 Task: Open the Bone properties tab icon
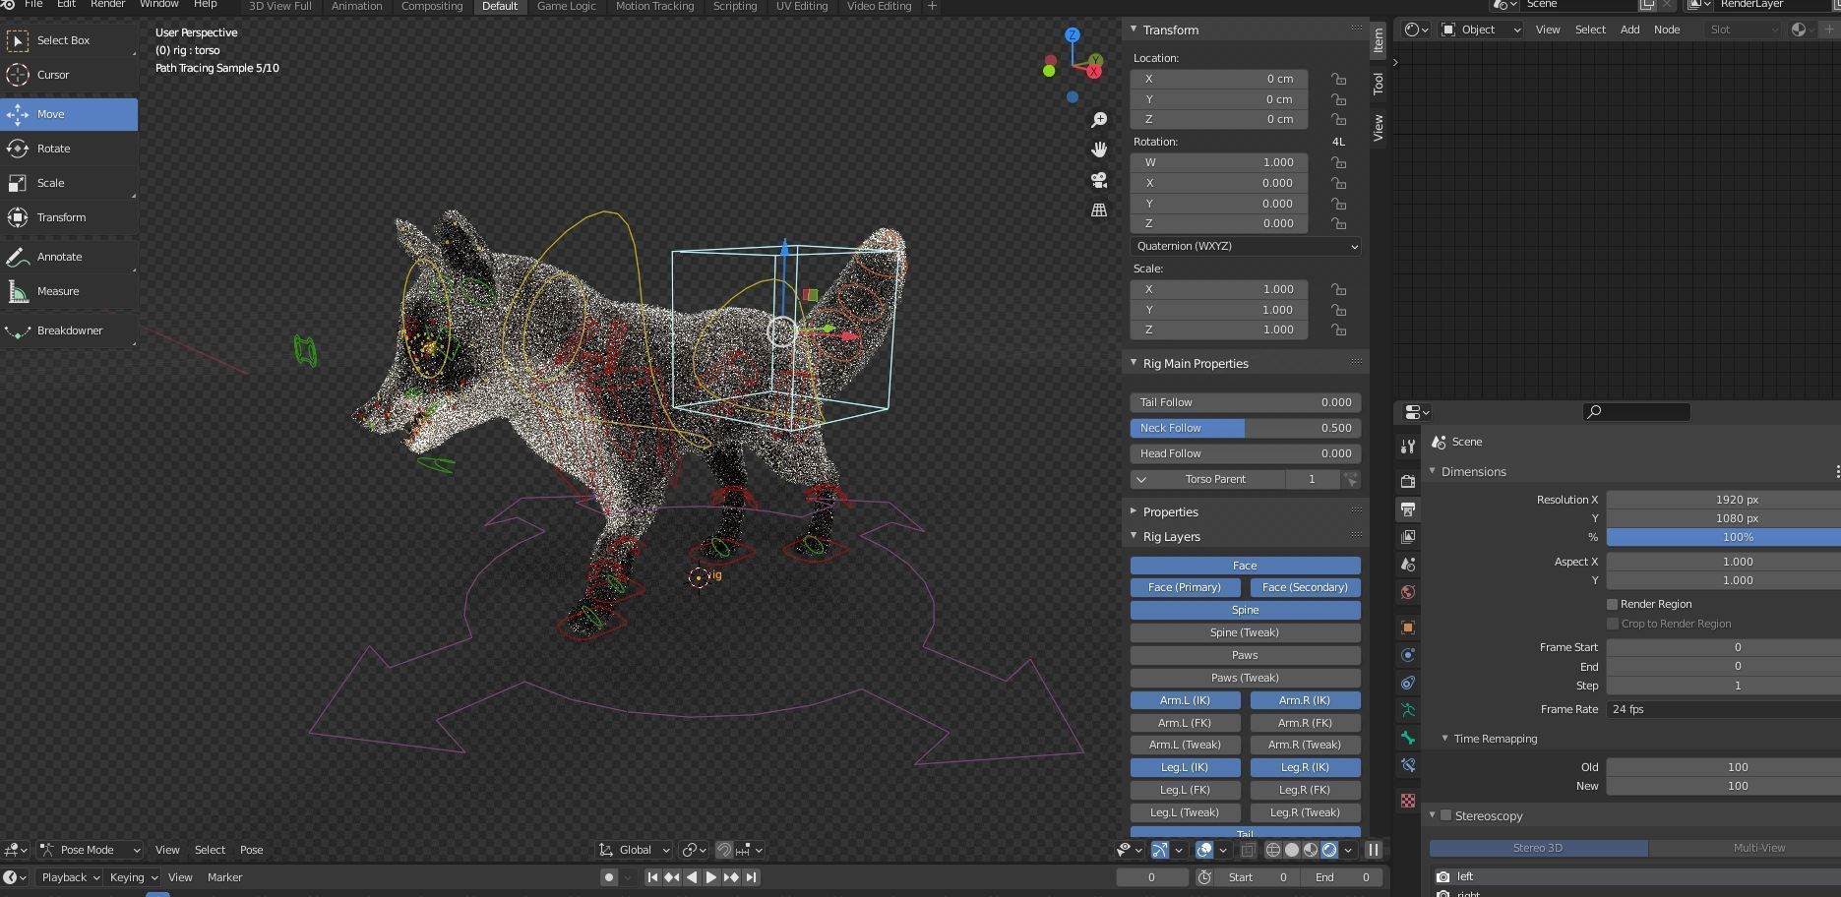[1408, 738]
